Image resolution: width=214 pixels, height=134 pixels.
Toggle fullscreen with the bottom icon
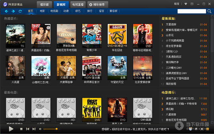click(x=202, y=129)
